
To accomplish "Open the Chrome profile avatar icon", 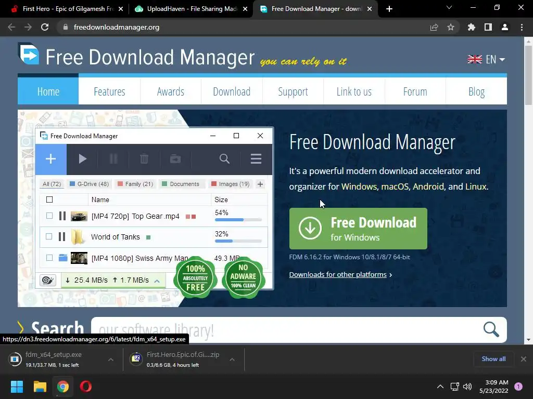I will [505, 27].
